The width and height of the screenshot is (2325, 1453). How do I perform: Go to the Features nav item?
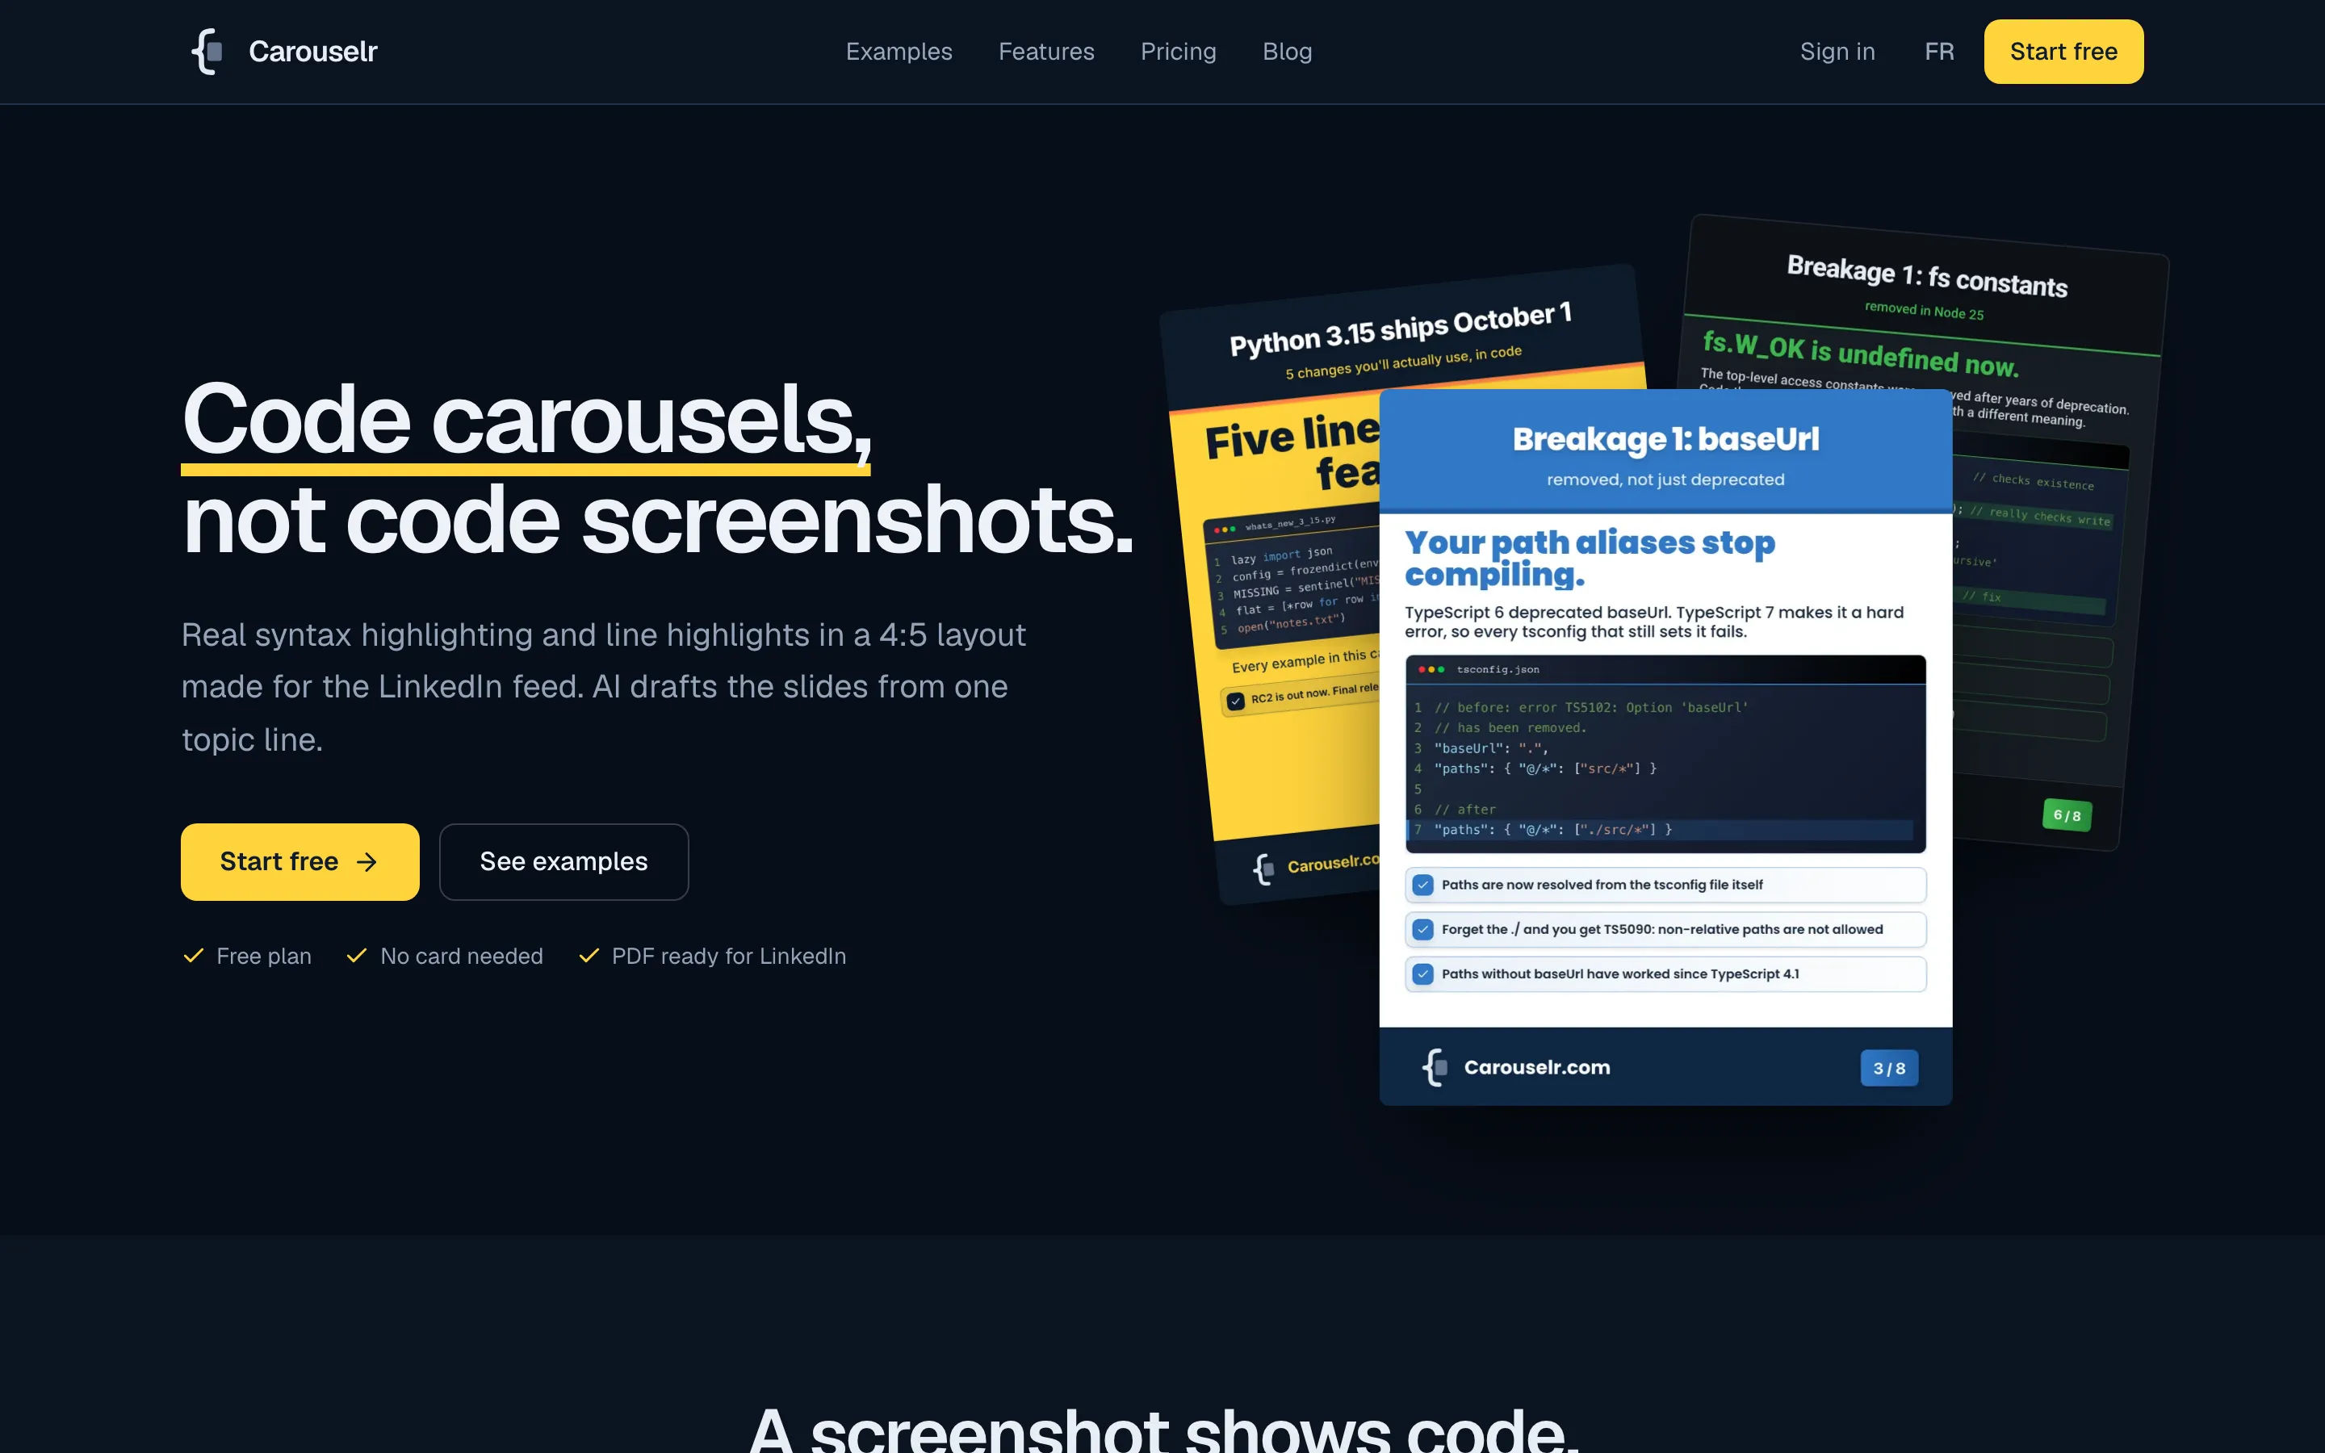tap(1046, 51)
